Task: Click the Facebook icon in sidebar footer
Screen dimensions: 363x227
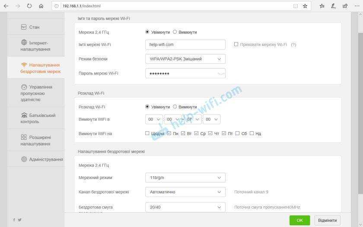Action: click(x=14, y=220)
